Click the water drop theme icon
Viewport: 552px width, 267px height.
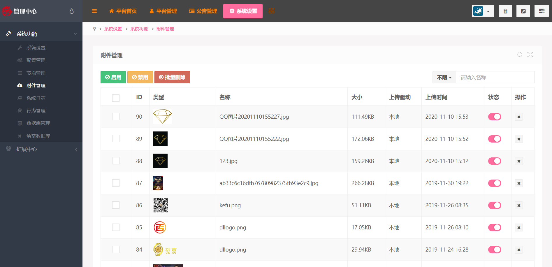coord(72,11)
